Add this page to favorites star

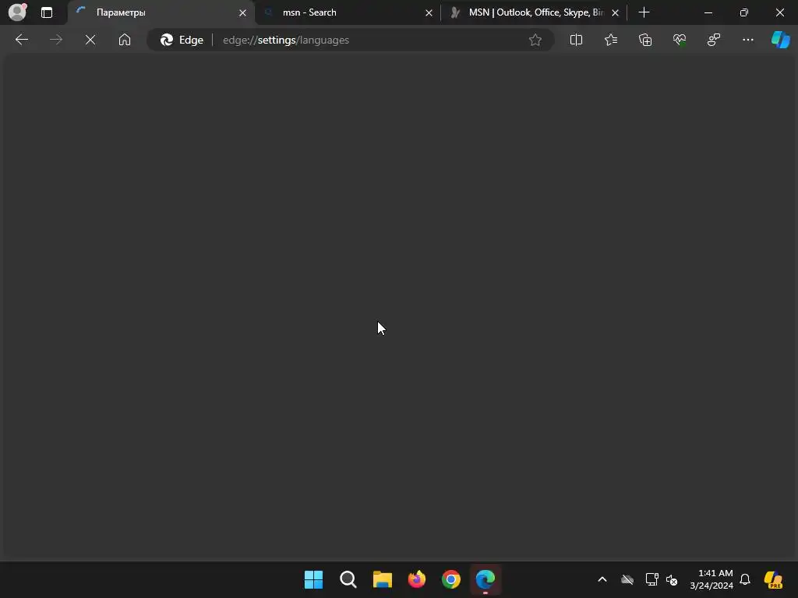tap(535, 40)
